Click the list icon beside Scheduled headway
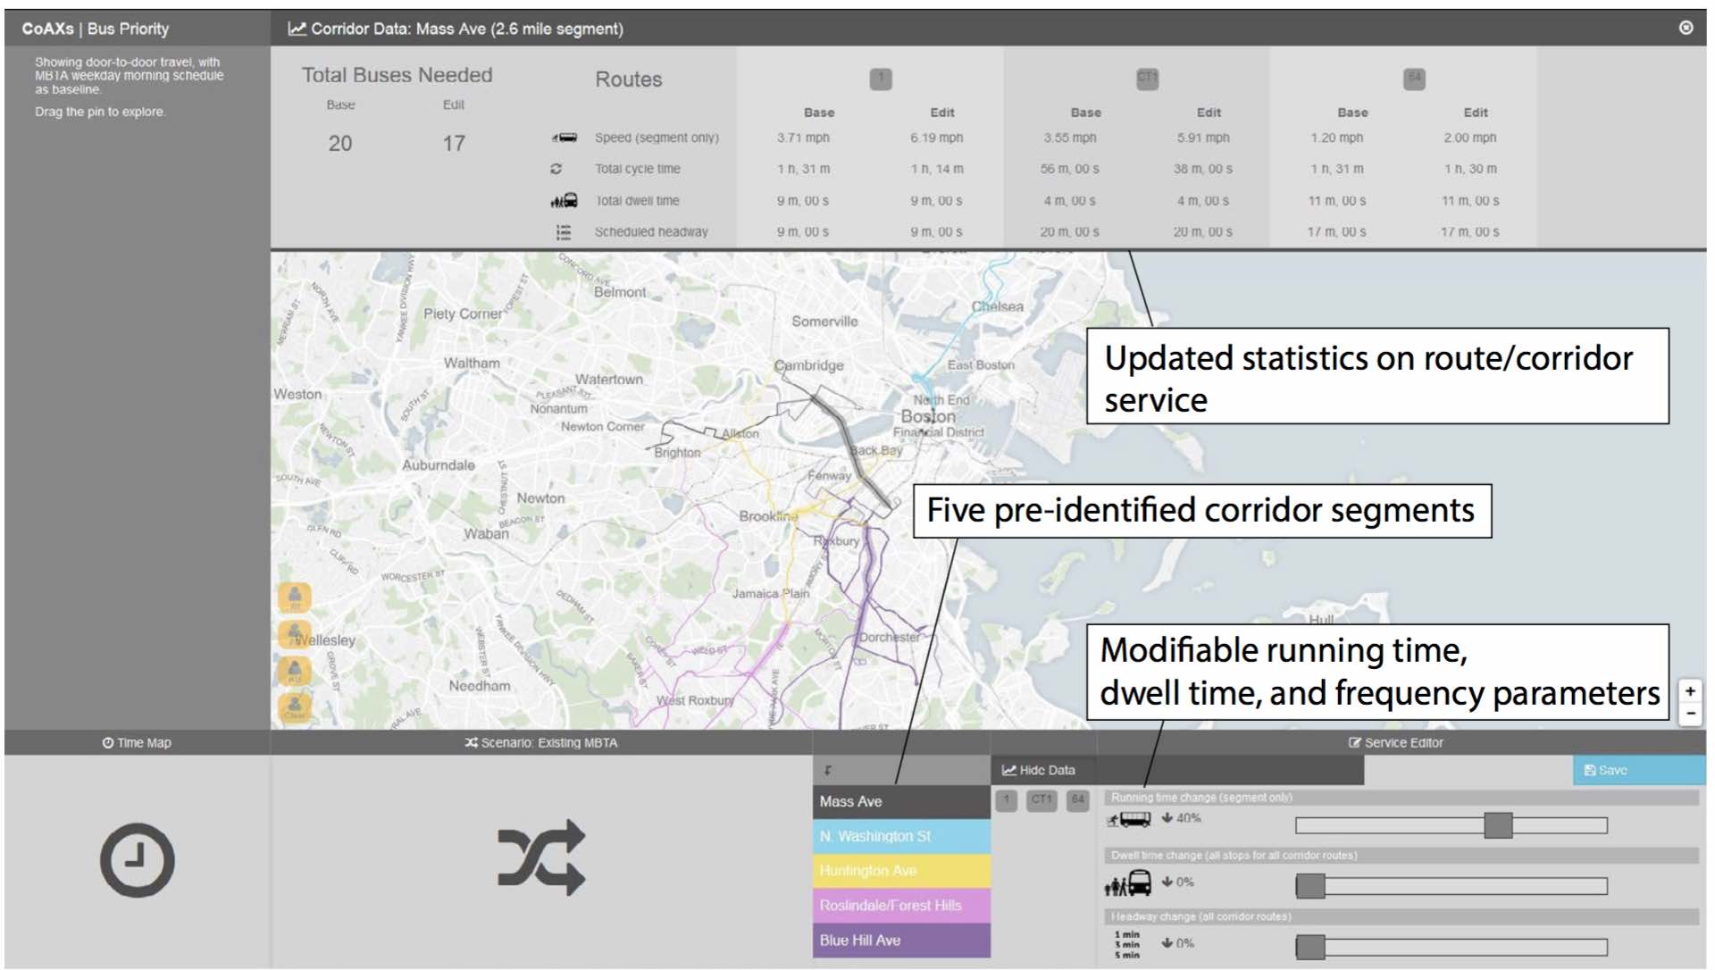1715x970 pixels. tap(564, 232)
